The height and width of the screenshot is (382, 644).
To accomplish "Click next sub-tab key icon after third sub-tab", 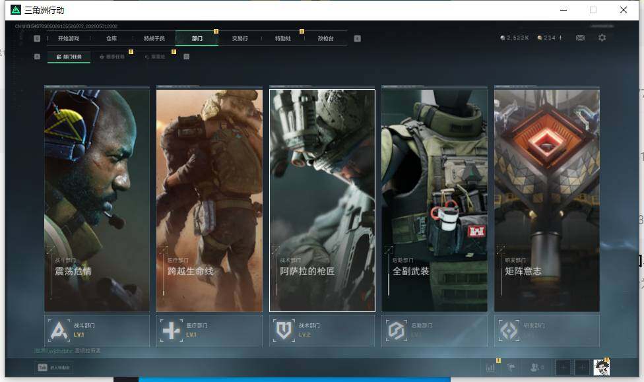I will click(x=187, y=57).
